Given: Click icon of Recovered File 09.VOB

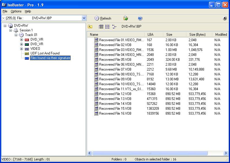Looking at the screenshot, I should click(96, 79).
